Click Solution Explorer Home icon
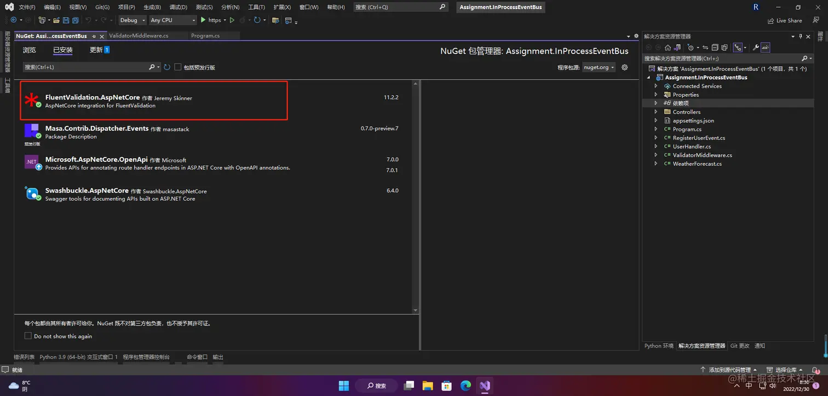Viewport: 828px width, 396px height. point(668,48)
